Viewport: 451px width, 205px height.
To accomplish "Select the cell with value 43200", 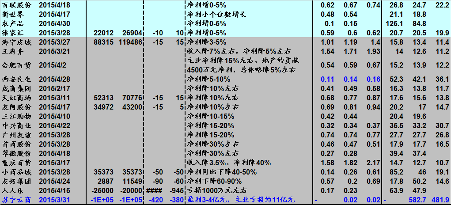I will [133, 107].
